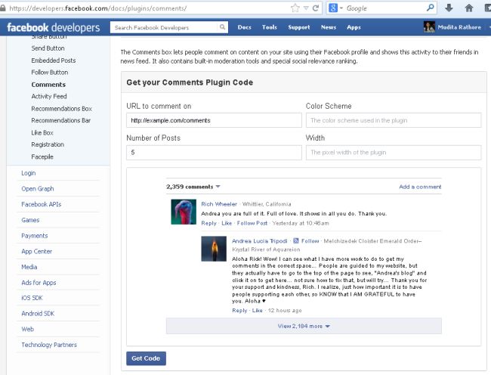Select Follow Button in sidebar
This screenshot has width=491, height=375.
coord(50,73)
